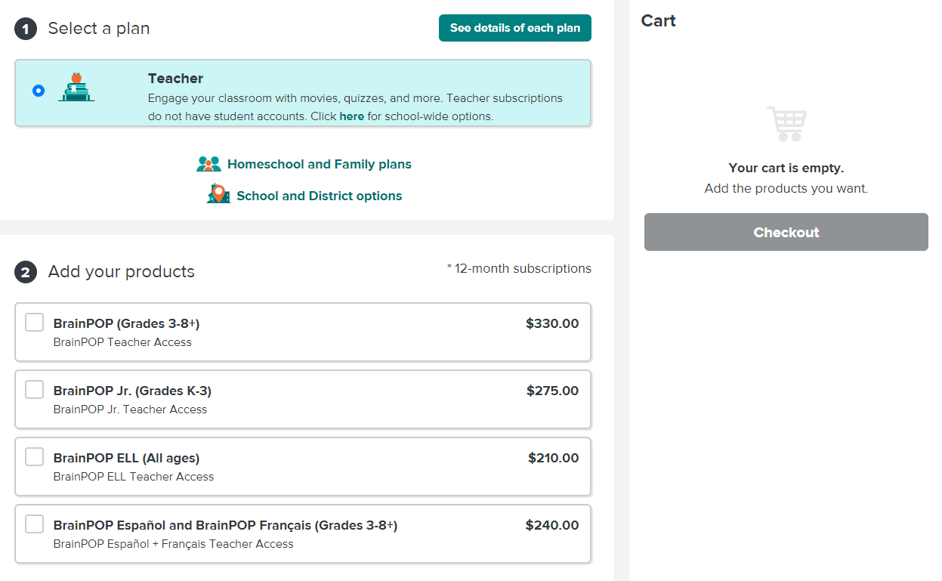Click the $240.00 price
Viewport: 942px width, 581px height.
pyautogui.click(x=552, y=526)
